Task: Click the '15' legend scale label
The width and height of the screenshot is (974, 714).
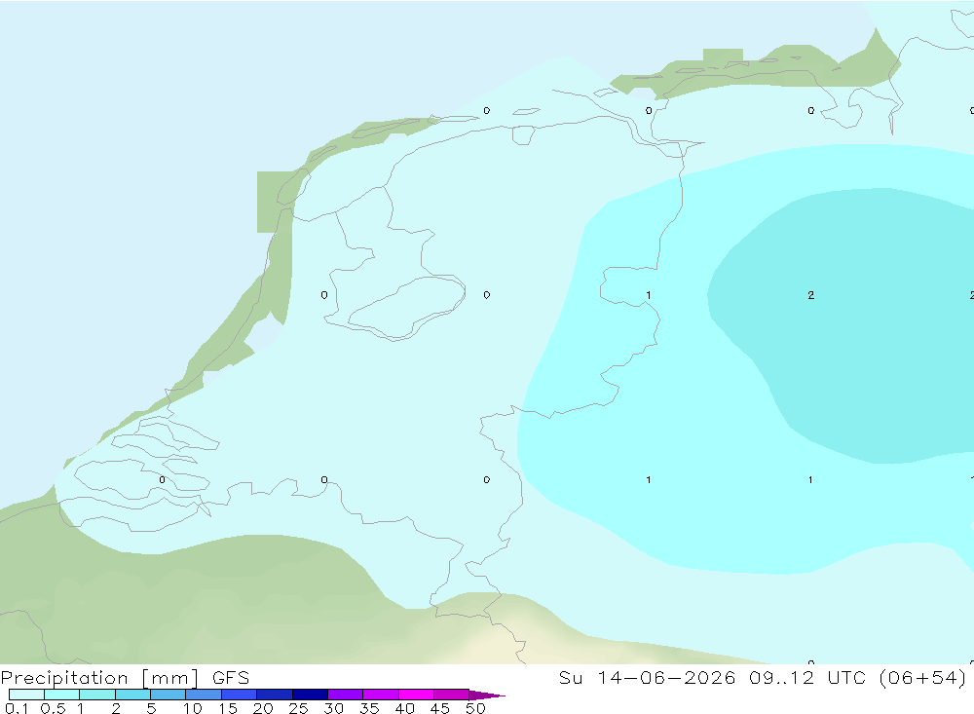Action: pyautogui.click(x=227, y=708)
